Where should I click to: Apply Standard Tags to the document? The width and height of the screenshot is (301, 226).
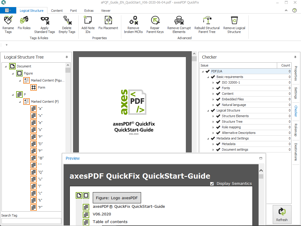pos(44,24)
